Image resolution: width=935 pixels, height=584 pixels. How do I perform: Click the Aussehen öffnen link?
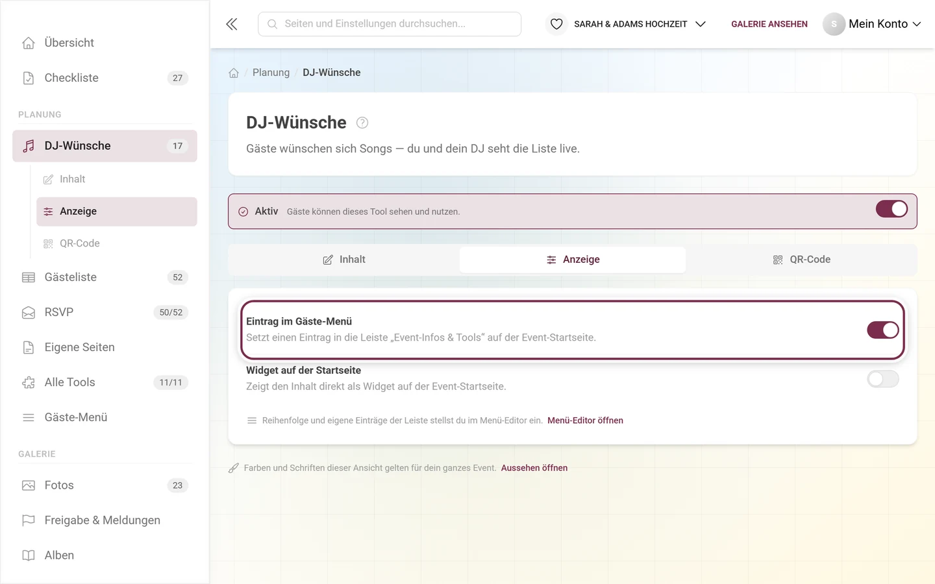click(534, 468)
